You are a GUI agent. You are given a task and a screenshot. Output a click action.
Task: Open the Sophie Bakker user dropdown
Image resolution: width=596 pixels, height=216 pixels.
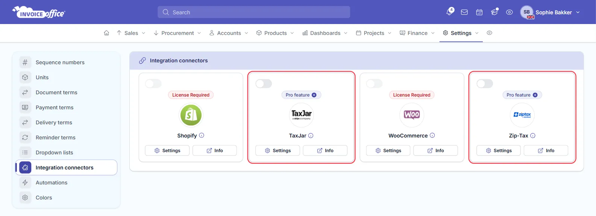point(550,12)
